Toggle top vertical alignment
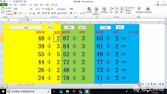The height and width of the screenshot is (94, 167). (43, 9)
